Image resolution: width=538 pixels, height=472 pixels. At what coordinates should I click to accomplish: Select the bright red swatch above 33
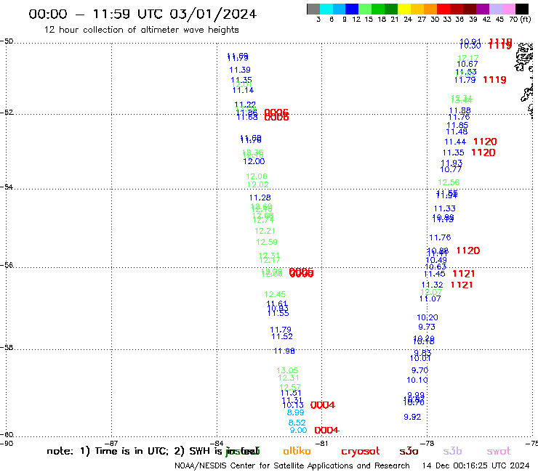(443, 9)
